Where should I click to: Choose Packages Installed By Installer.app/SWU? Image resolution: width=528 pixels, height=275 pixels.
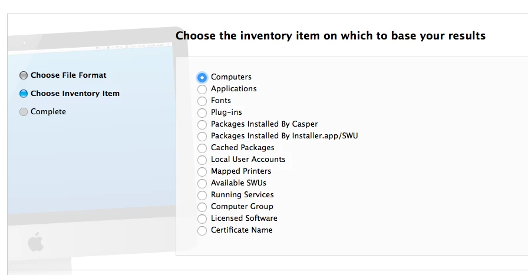pos(202,136)
